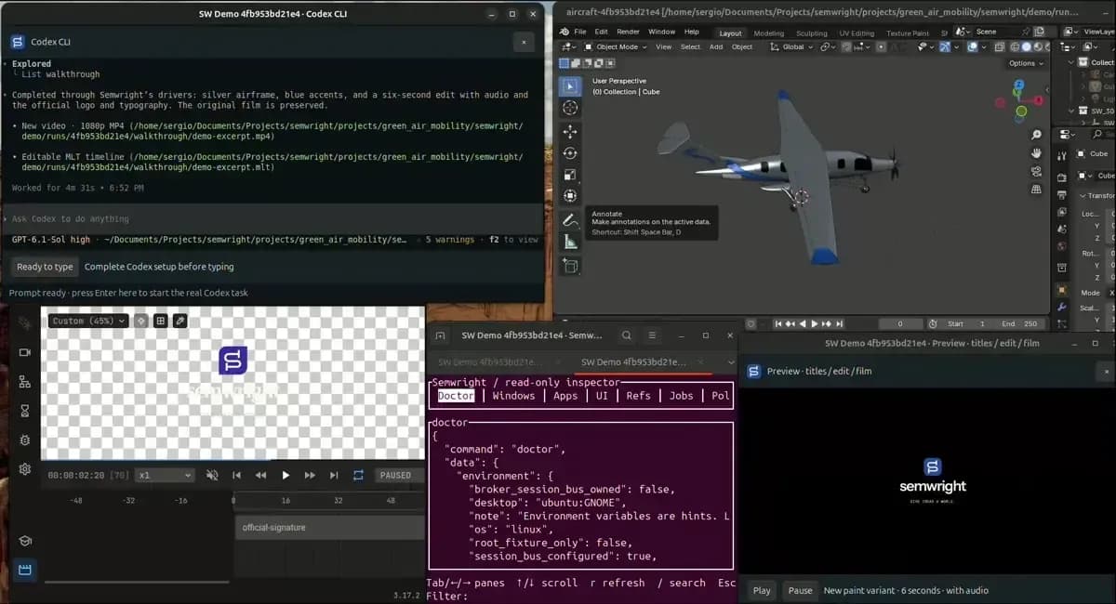Screen dimensions: 1116x604
Task: Open the Render menu in Blender
Action: tap(628, 32)
